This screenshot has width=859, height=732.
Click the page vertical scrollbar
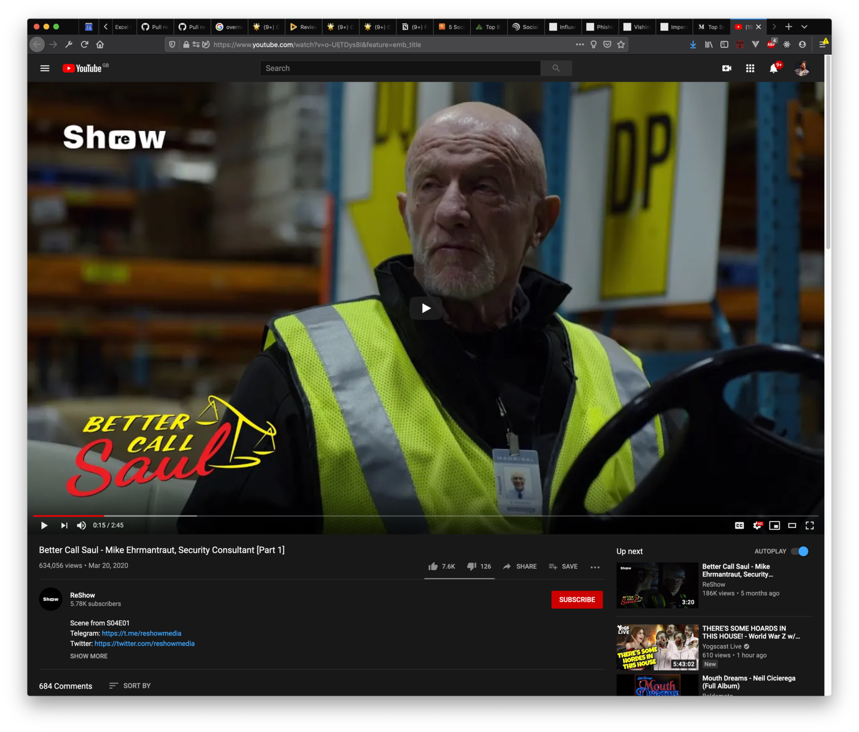828,152
